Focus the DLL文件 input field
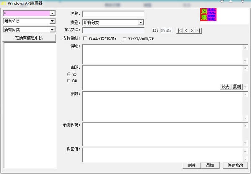The height and width of the screenshot is (174, 251). (x=113, y=30)
